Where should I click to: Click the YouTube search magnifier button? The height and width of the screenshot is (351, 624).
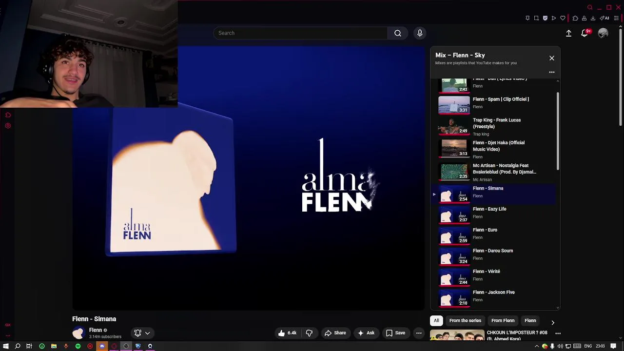click(x=398, y=33)
